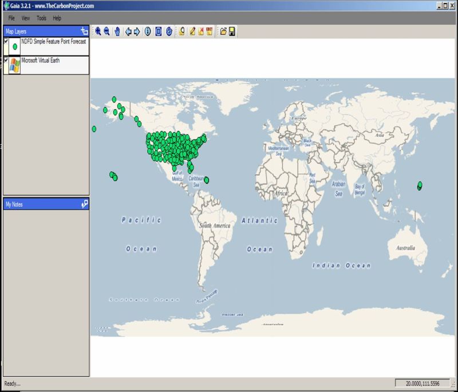The width and height of the screenshot is (458, 392).
Task: Minimize the Gaia window
Action: pos(439,6)
